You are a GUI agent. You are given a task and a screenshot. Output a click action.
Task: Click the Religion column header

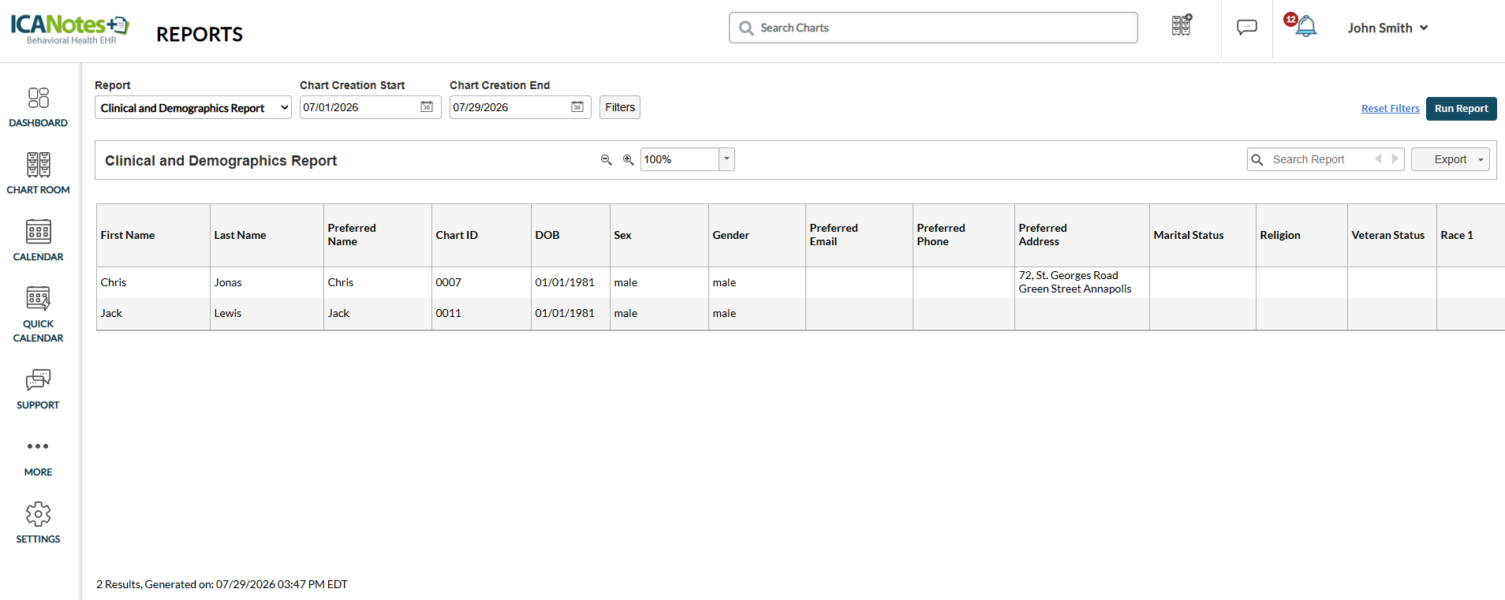point(1301,235)
